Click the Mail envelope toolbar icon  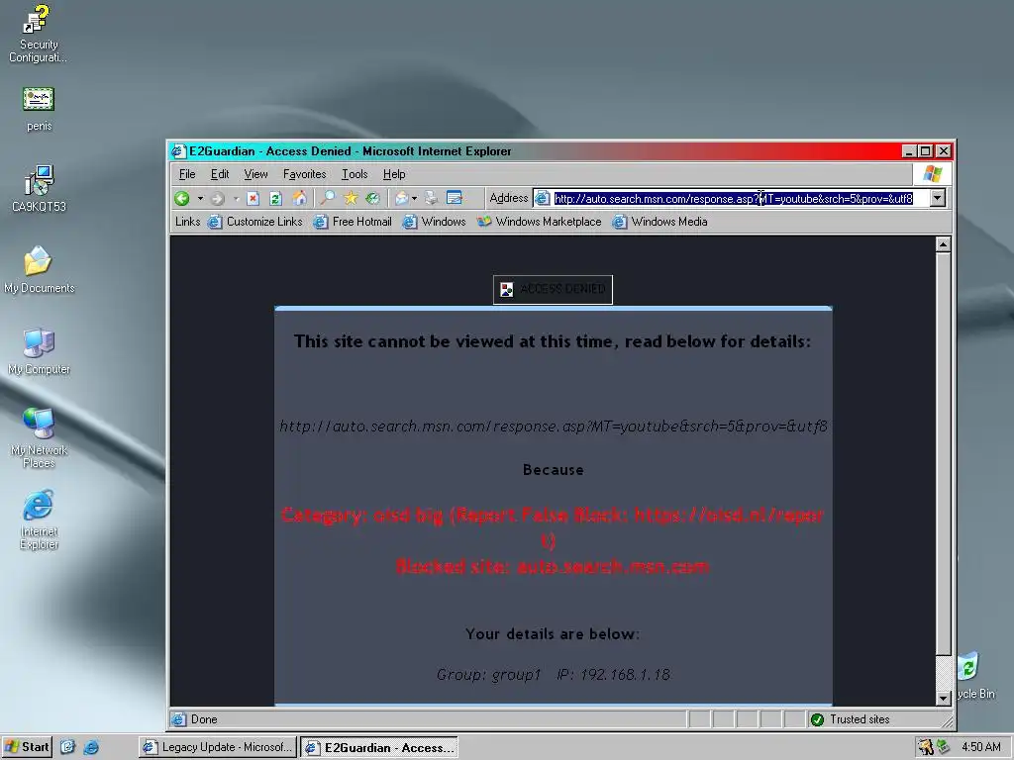[402, 198]
